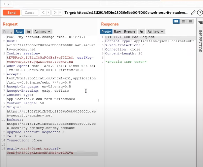Click the POST /my-account/change-email request line

coord(46,37)
